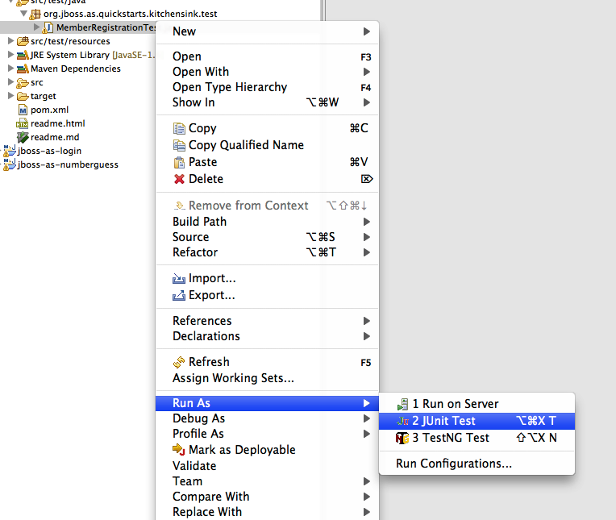Image resolution: width=616 pixels, height=520 pixels.
Task: Open the Team submenu
Action: coord(267,481)
